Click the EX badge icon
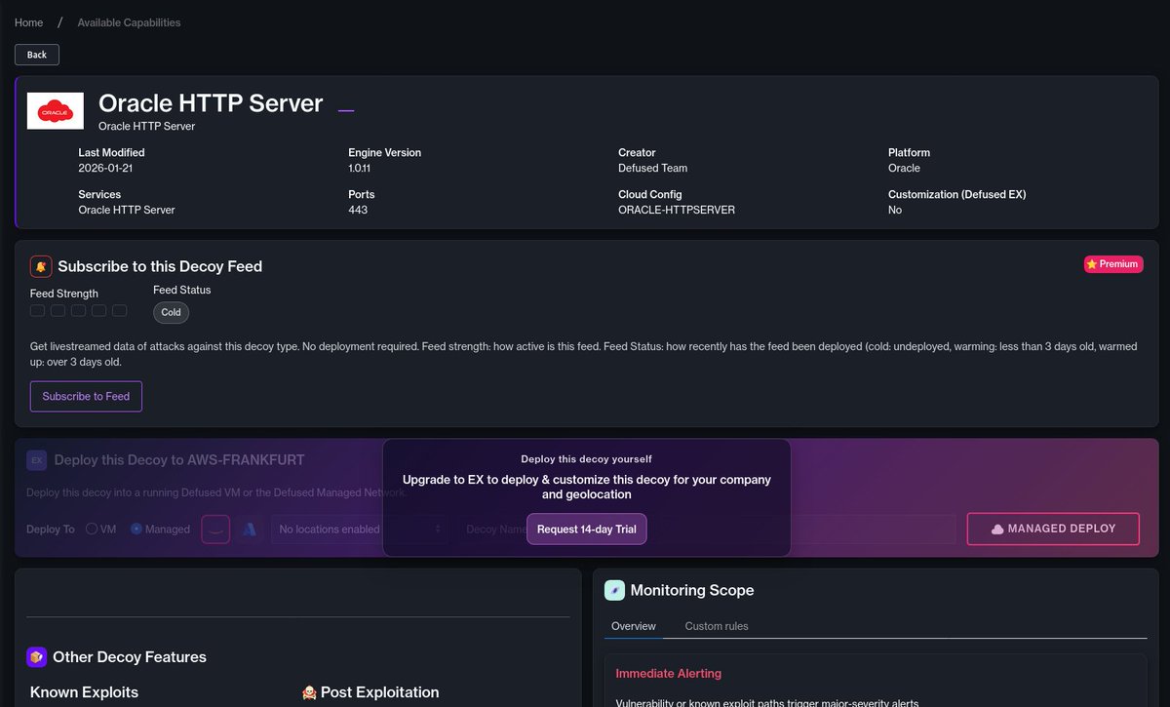 [36, 460]
